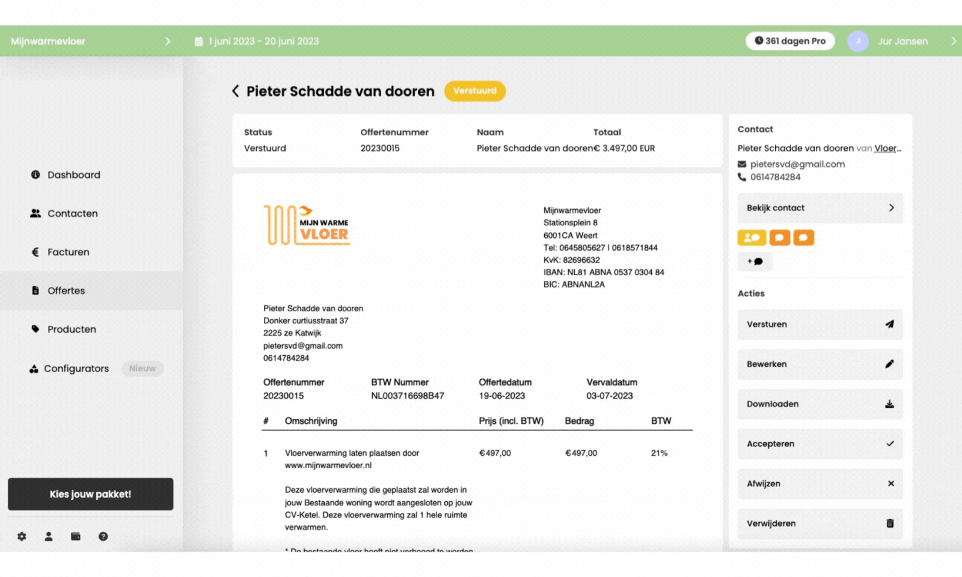The width and height of the screenshot is (962, 577).
Task: Click the pietersvd@gmail.com link in Contact panel
Action: [x=797, y=164]
